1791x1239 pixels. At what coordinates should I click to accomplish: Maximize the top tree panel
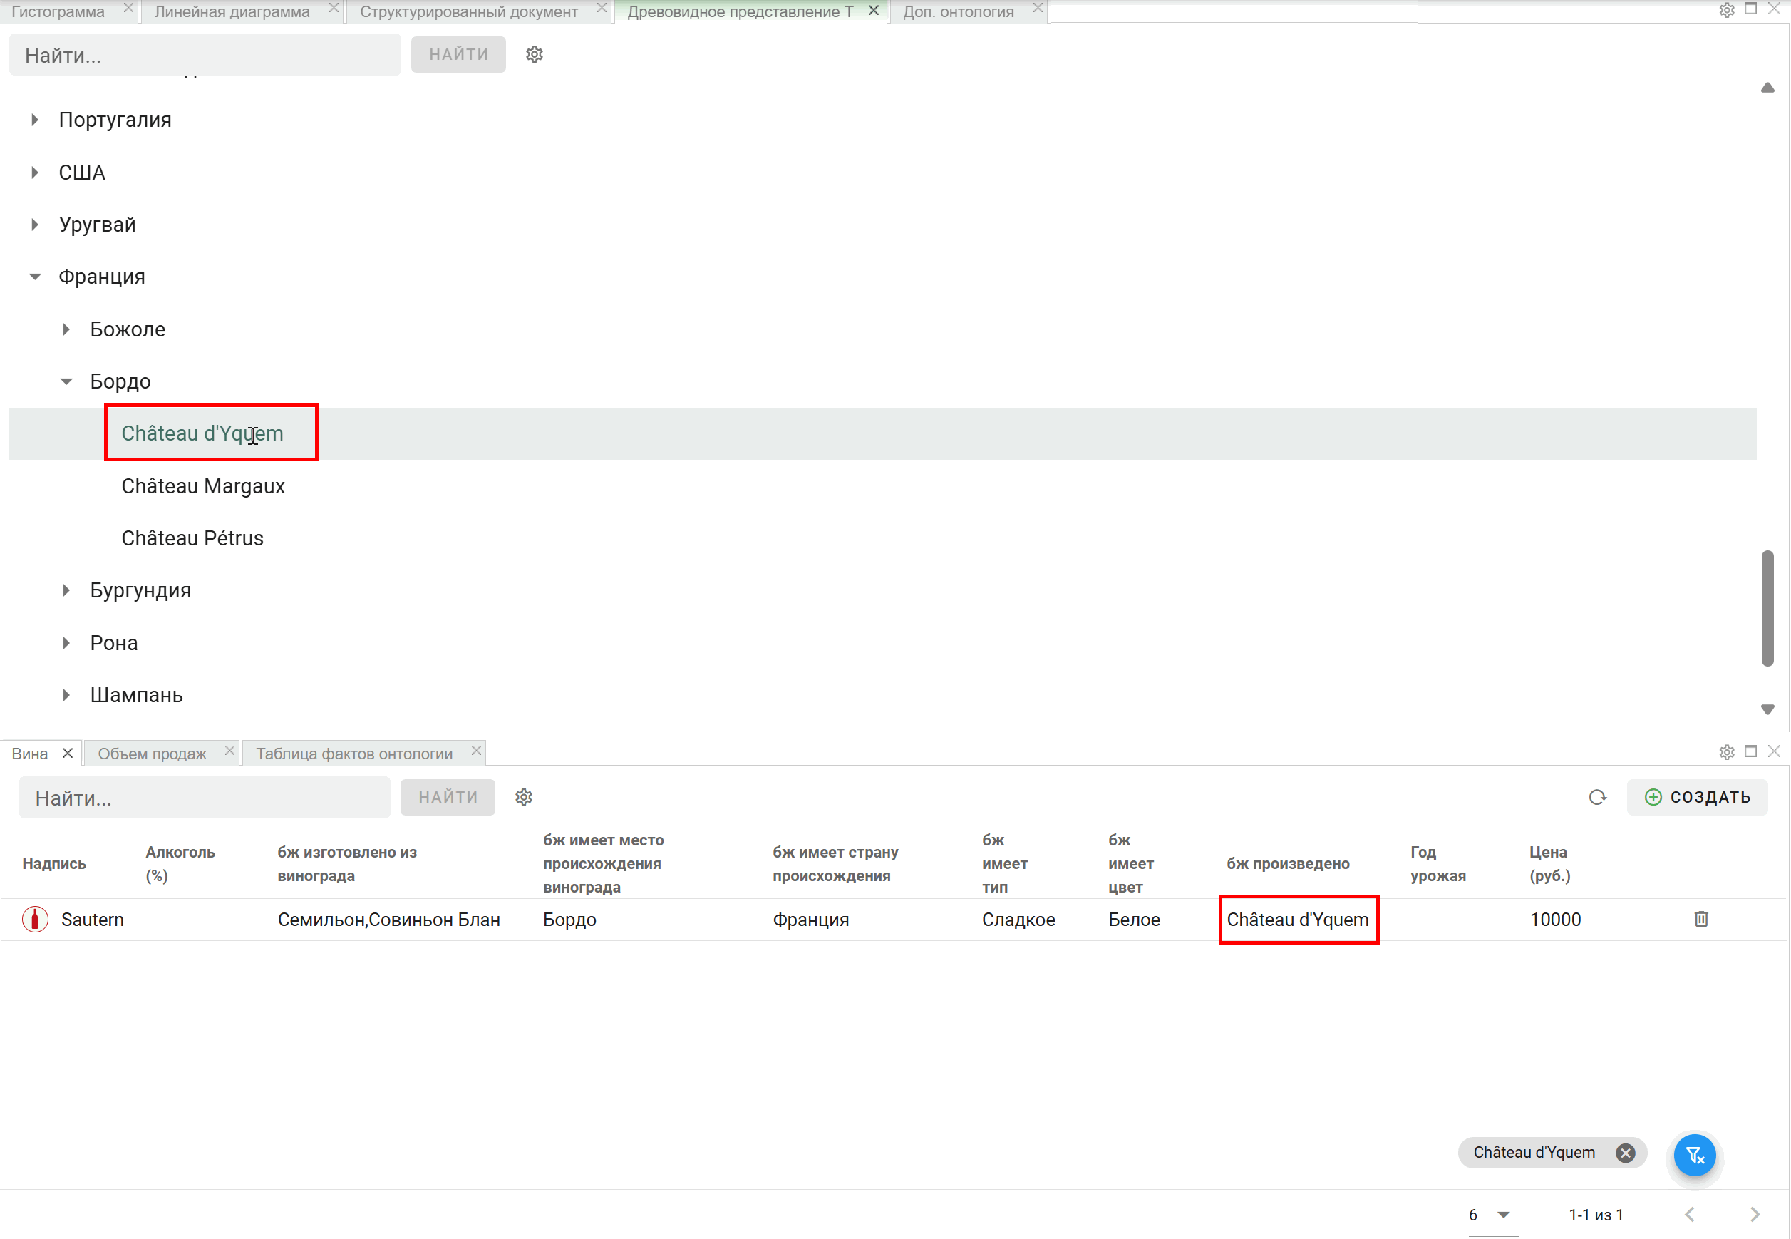click(x=1750, y=9)
